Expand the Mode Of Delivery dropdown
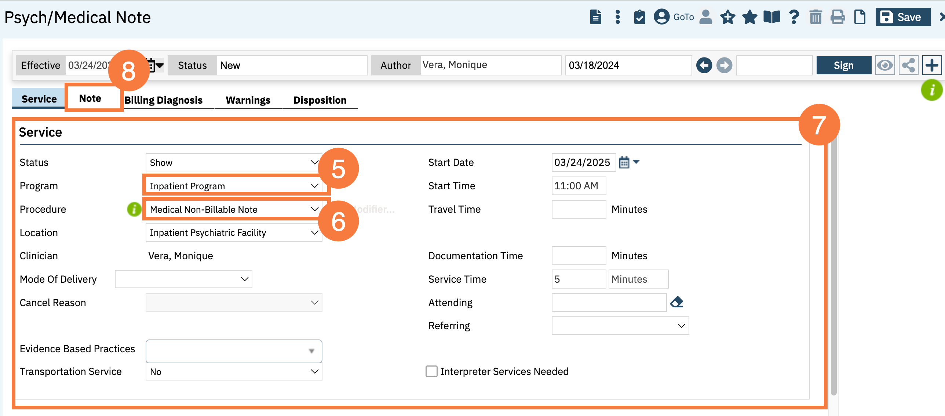The height and width of the screenshot is (416, 945). [x=183, y=279]
